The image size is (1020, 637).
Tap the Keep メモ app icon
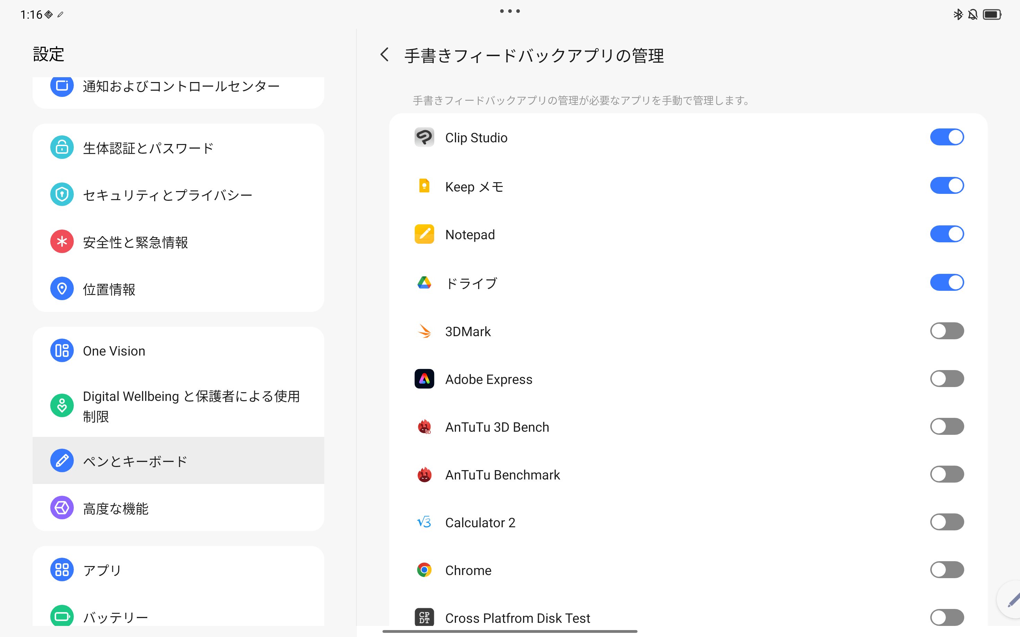click(424, 186)
